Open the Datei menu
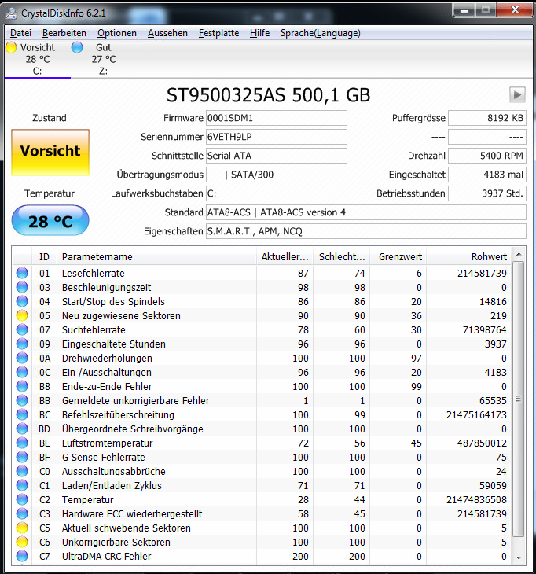Viewport: 536px width, 574px height. click(x=20, y=33)
